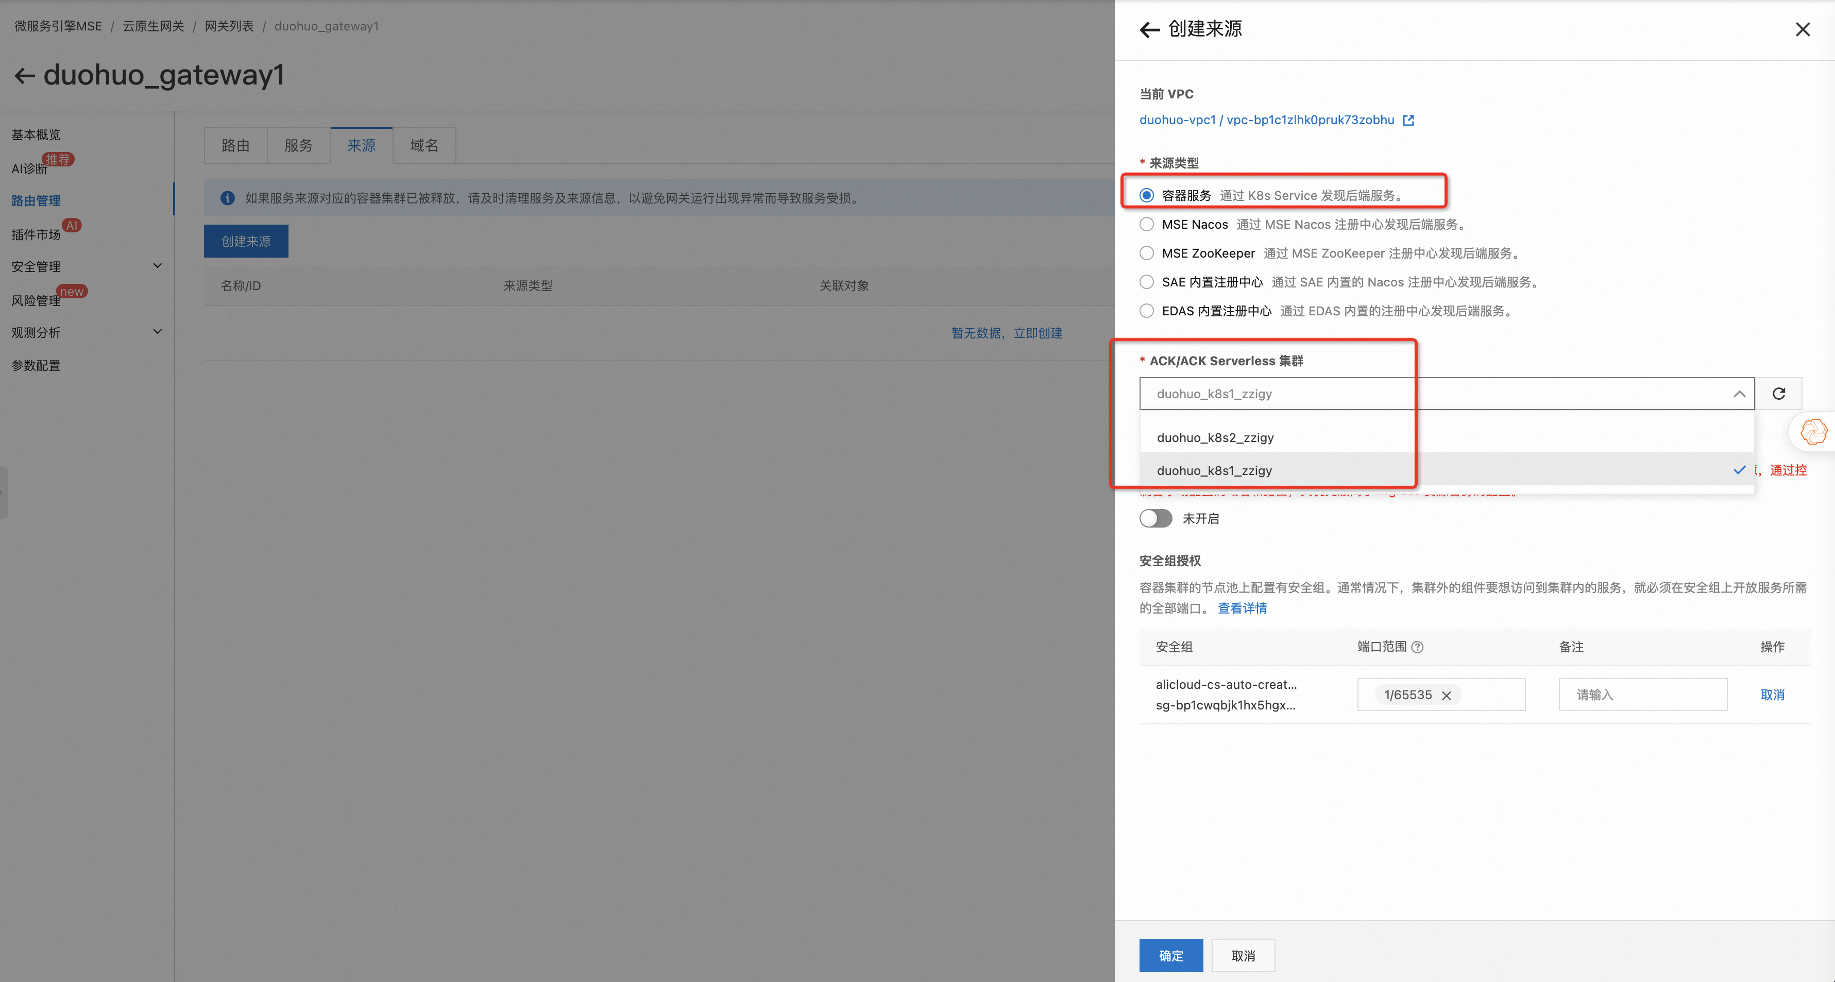Enable the 未开启 toggle switch
1835x982 pixels.
coord(1154,518)
